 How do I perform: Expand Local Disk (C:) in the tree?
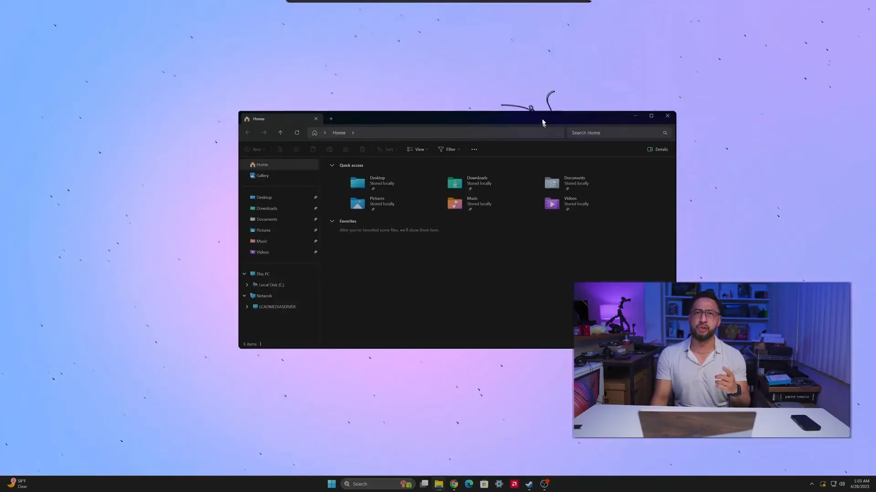tap(247, 285)
